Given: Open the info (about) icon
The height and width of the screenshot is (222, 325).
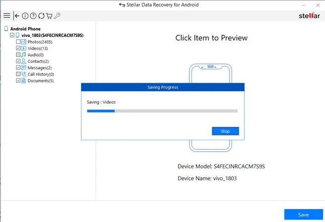Looking at the screenshot, I should tap(25, 16).
